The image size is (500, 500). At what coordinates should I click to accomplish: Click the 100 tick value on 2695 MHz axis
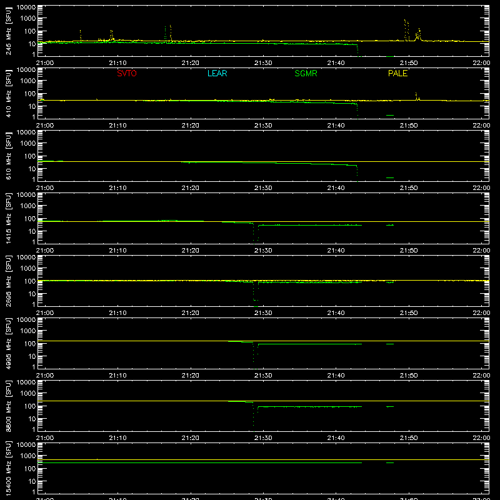pos(29,281)
